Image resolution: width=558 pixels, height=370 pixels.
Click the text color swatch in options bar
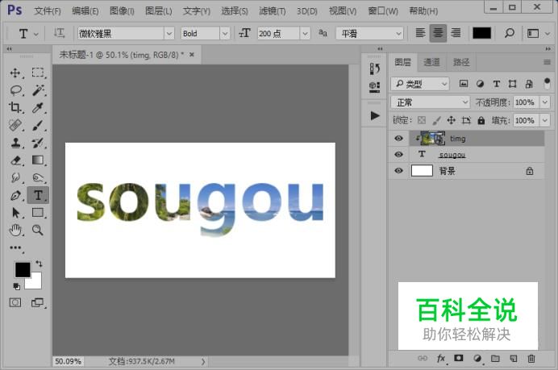[x=481, y=33]
